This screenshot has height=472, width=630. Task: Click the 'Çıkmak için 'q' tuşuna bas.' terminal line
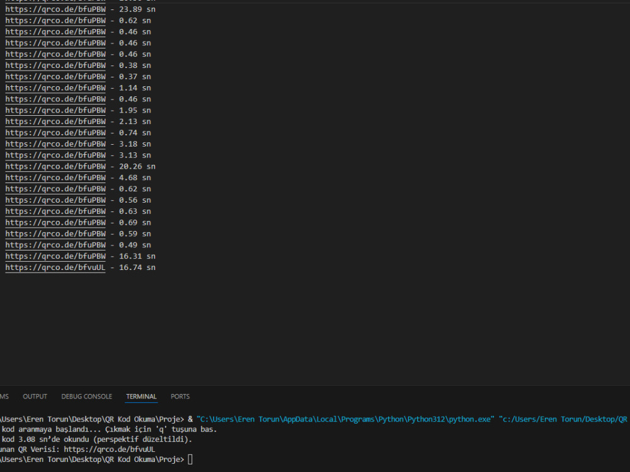click(x=161, y=429)
